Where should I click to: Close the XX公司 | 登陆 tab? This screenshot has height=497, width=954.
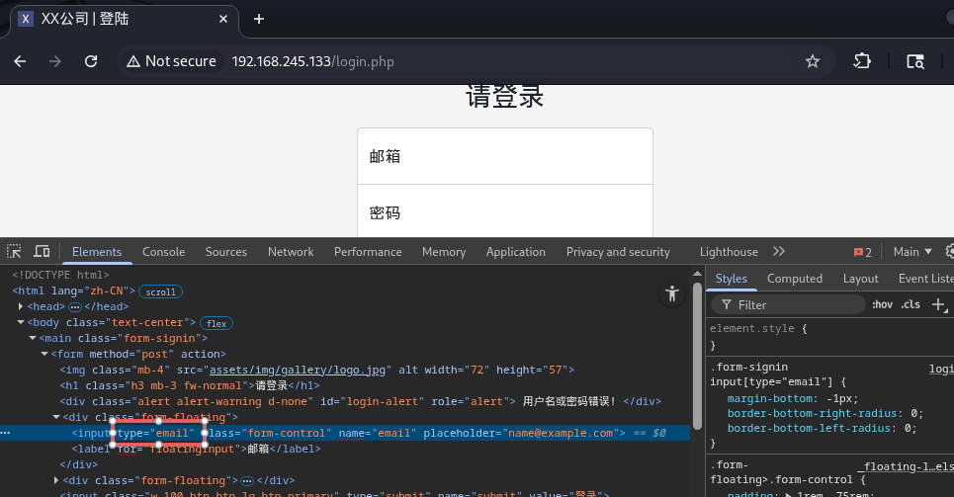tap(223, 19)
